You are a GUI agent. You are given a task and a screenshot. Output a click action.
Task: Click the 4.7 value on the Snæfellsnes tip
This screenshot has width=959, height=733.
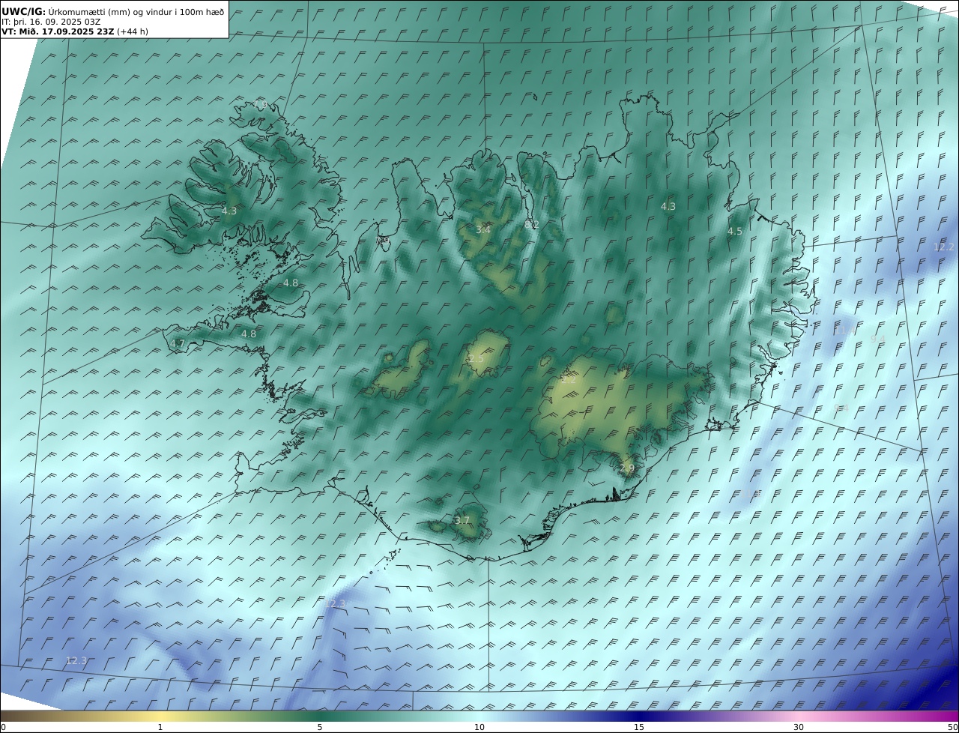178,343
